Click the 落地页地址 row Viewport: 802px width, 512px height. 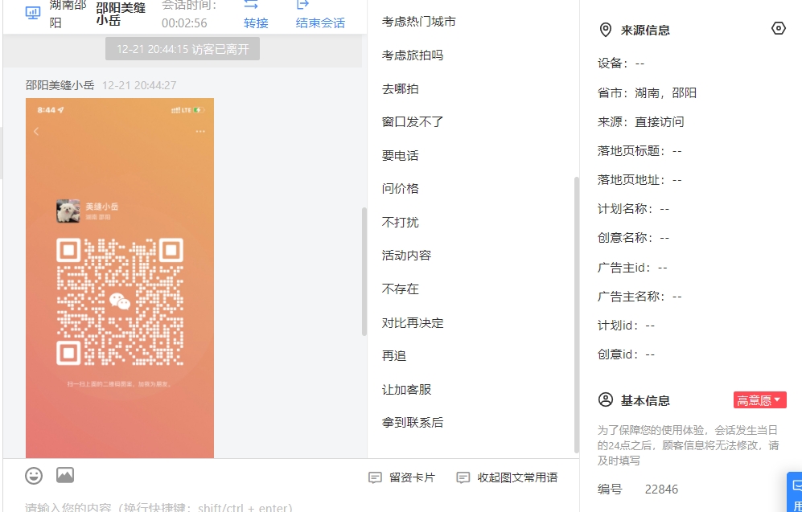click(640, 180)
